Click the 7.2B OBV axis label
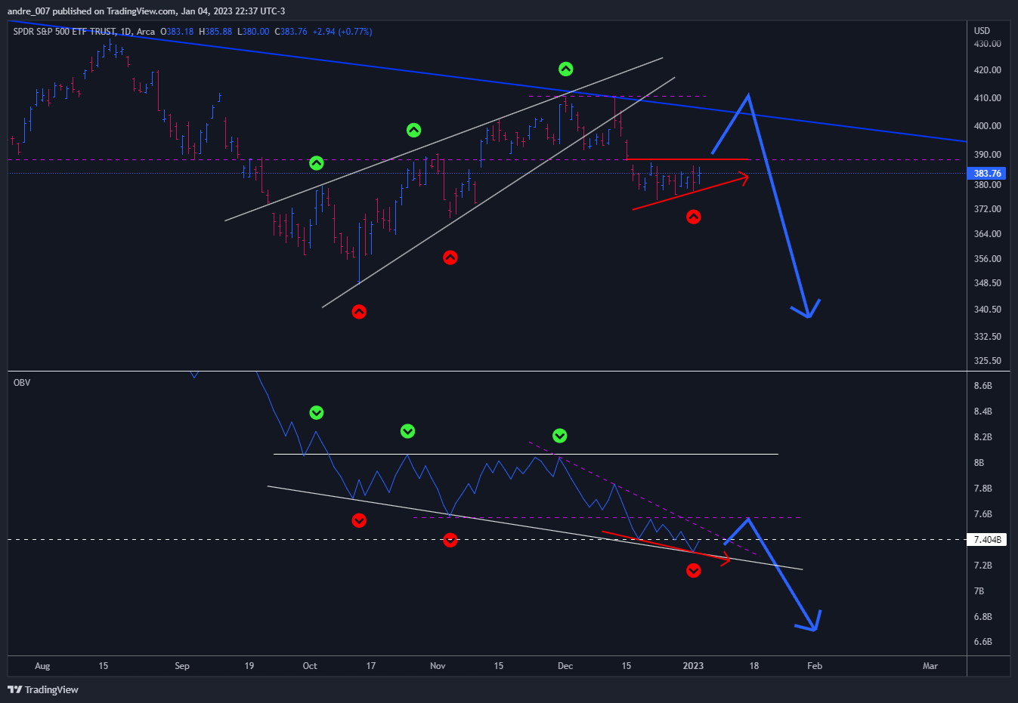The width and height of the screenshot is (1018, 703). pos(982,566)
